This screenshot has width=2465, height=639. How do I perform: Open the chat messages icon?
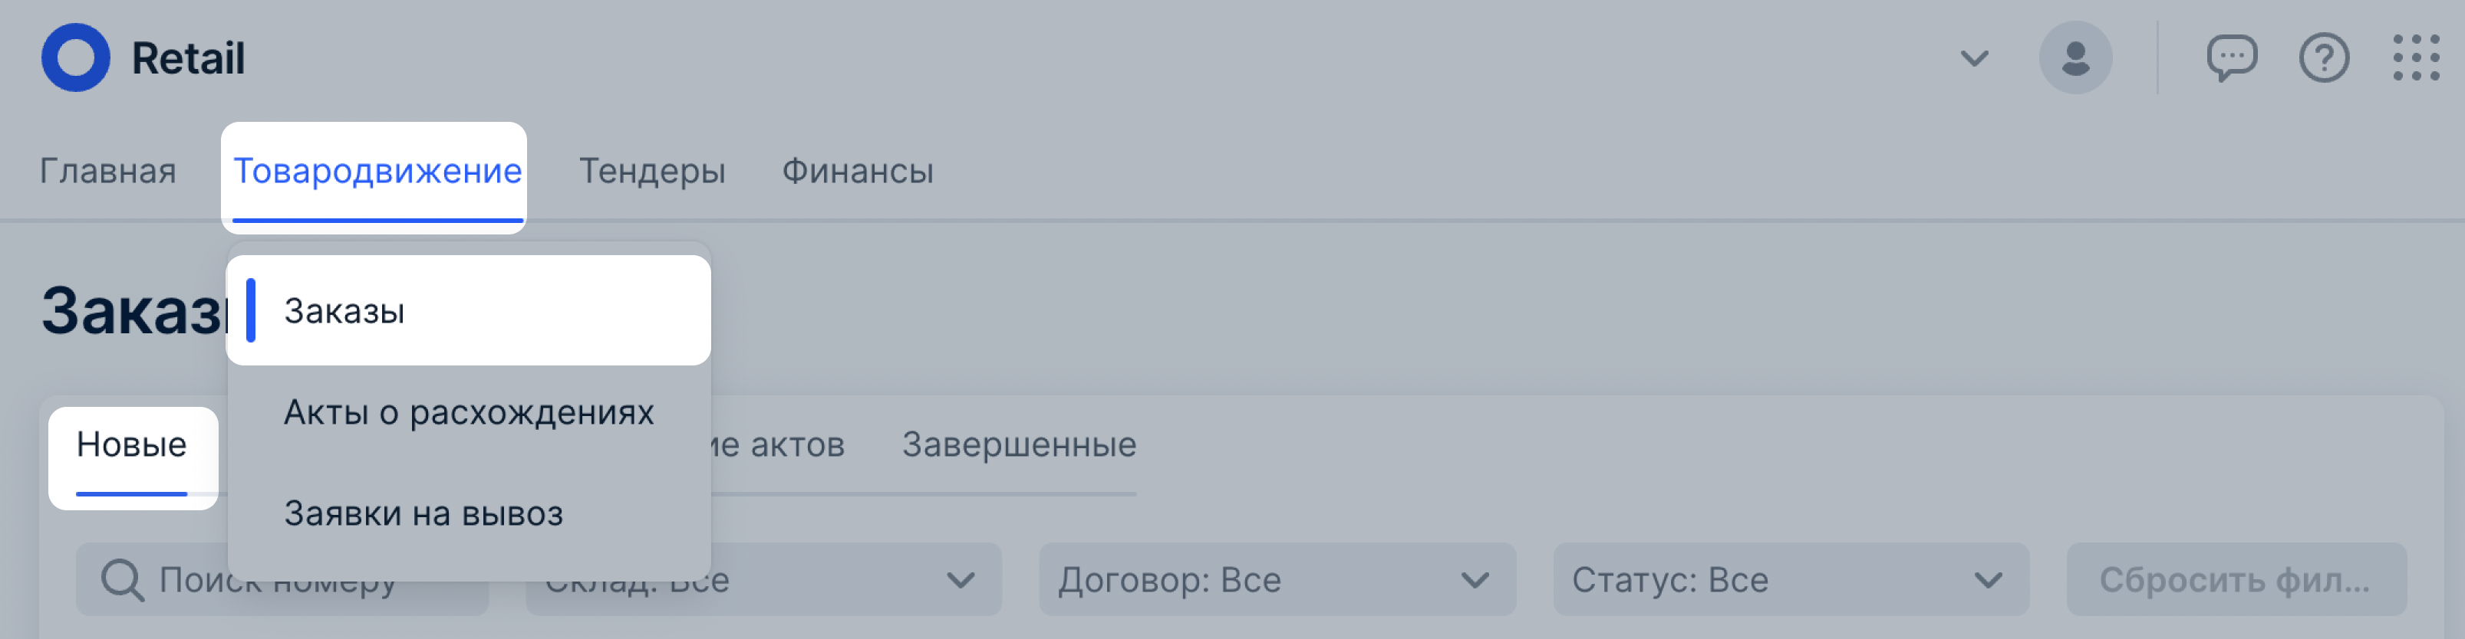[2230, 58]
